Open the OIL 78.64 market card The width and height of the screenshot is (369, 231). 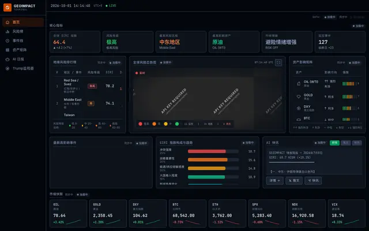[68, 213]
